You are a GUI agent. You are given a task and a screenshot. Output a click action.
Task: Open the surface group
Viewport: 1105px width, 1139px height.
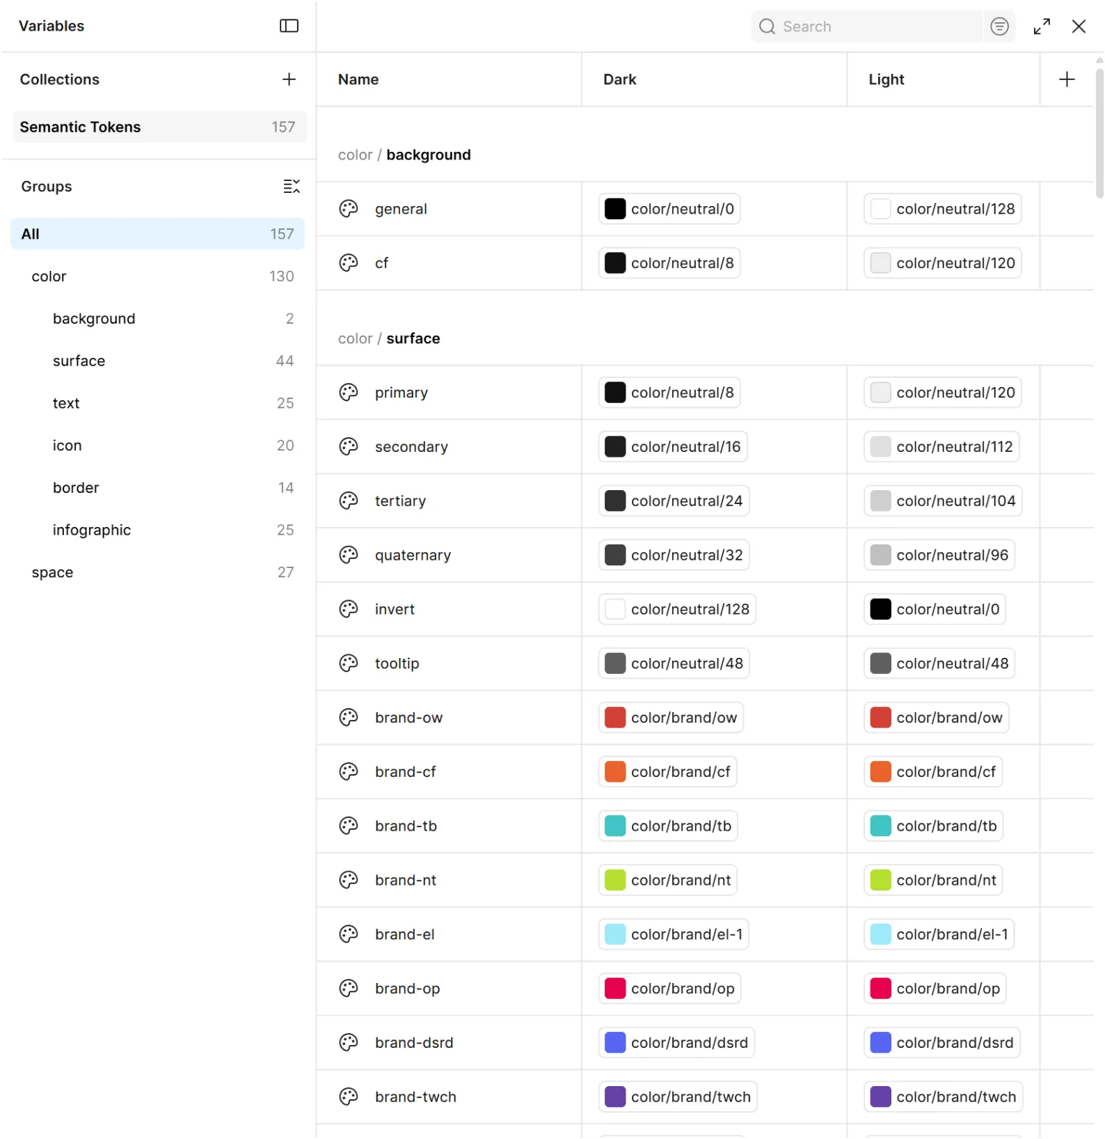(157, 361)
